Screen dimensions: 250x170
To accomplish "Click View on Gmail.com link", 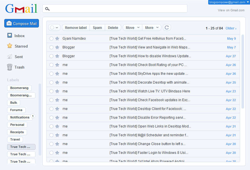I will click(231, 10).
